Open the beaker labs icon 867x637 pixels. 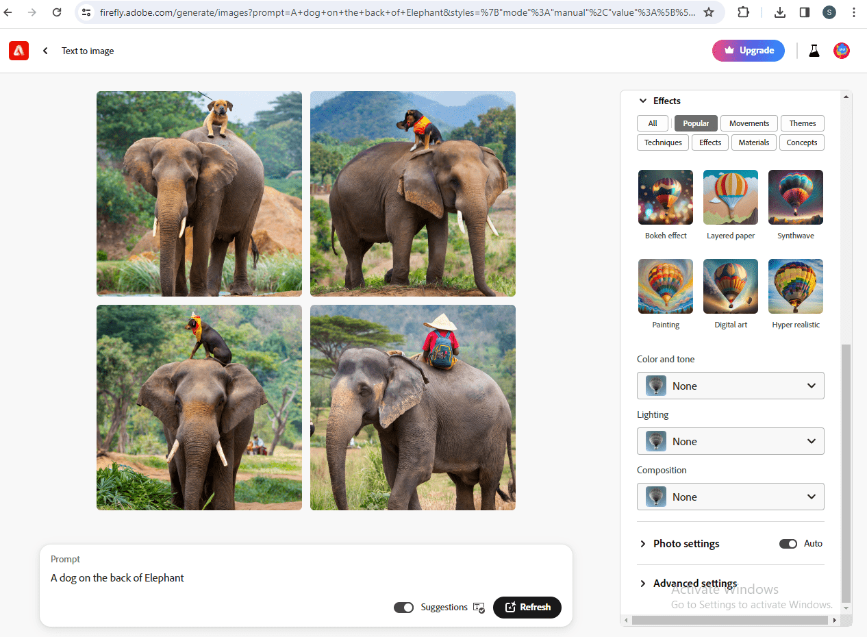coord(814,51)
